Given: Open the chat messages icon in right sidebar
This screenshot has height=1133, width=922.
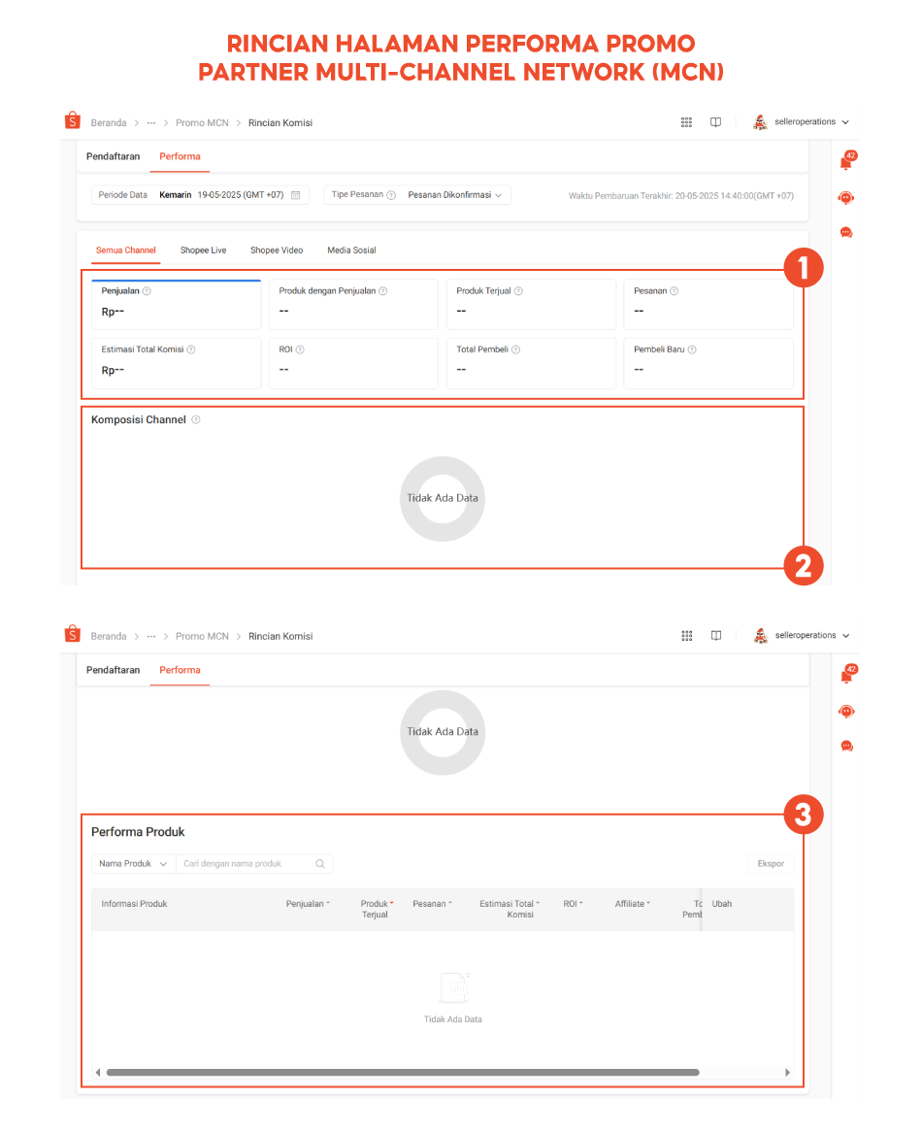Looking at the screenshot, I should click(846, 232).
